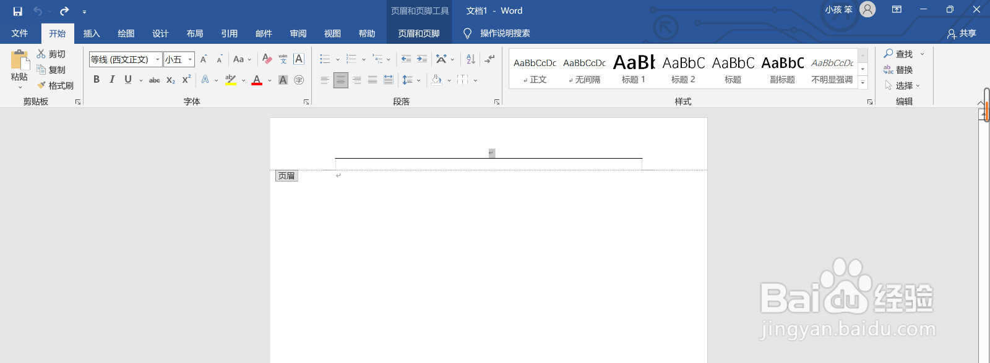The image size is (990, 363).
Task: Click the Paste clipboard icon
Action: point(19,60)
